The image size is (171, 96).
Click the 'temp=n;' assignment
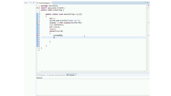[x=53, y=29]
